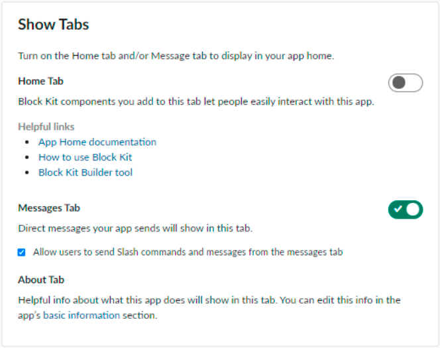
Task: Follow the basic information link
Action: (82, 316)
